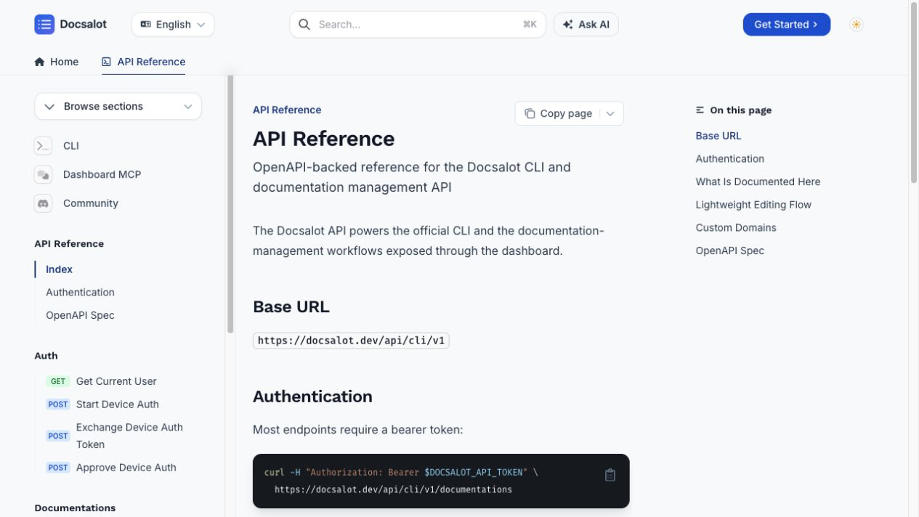Open the Start Device Auth endpoint
The width and height of the screenshot is (919, 517).
pos(117,404)
